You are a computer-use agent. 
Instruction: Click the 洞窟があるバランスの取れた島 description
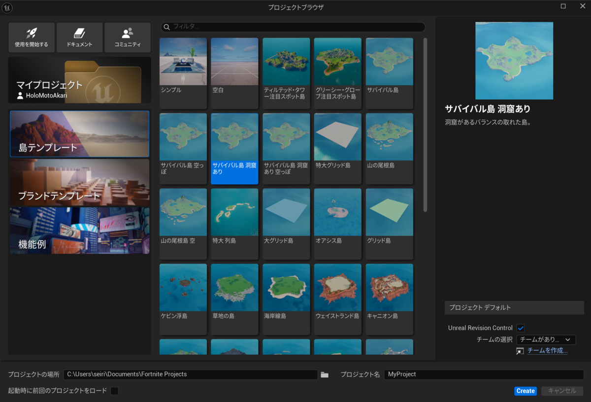tap(488, 122)
